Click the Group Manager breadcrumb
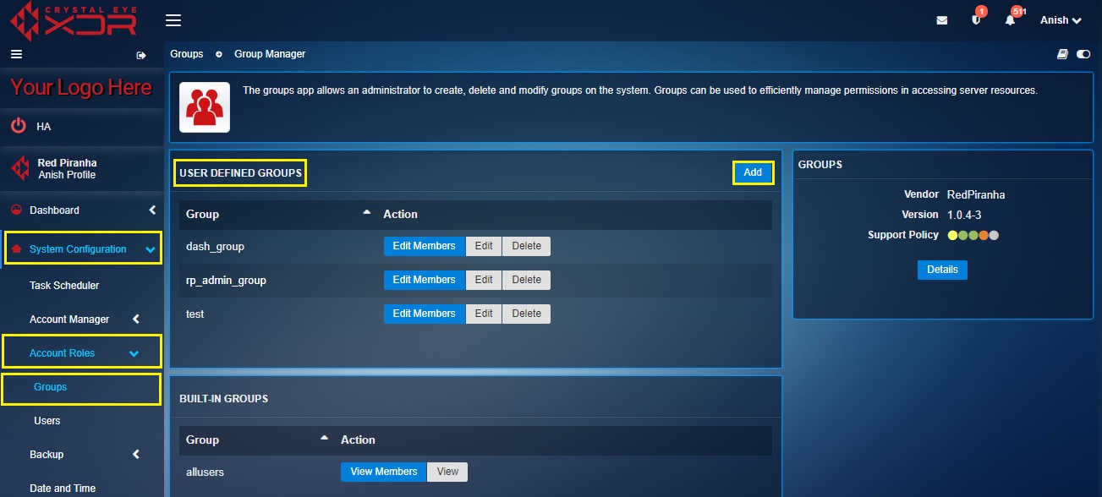The image size is (1102, 497). click(x=270, y=54)
